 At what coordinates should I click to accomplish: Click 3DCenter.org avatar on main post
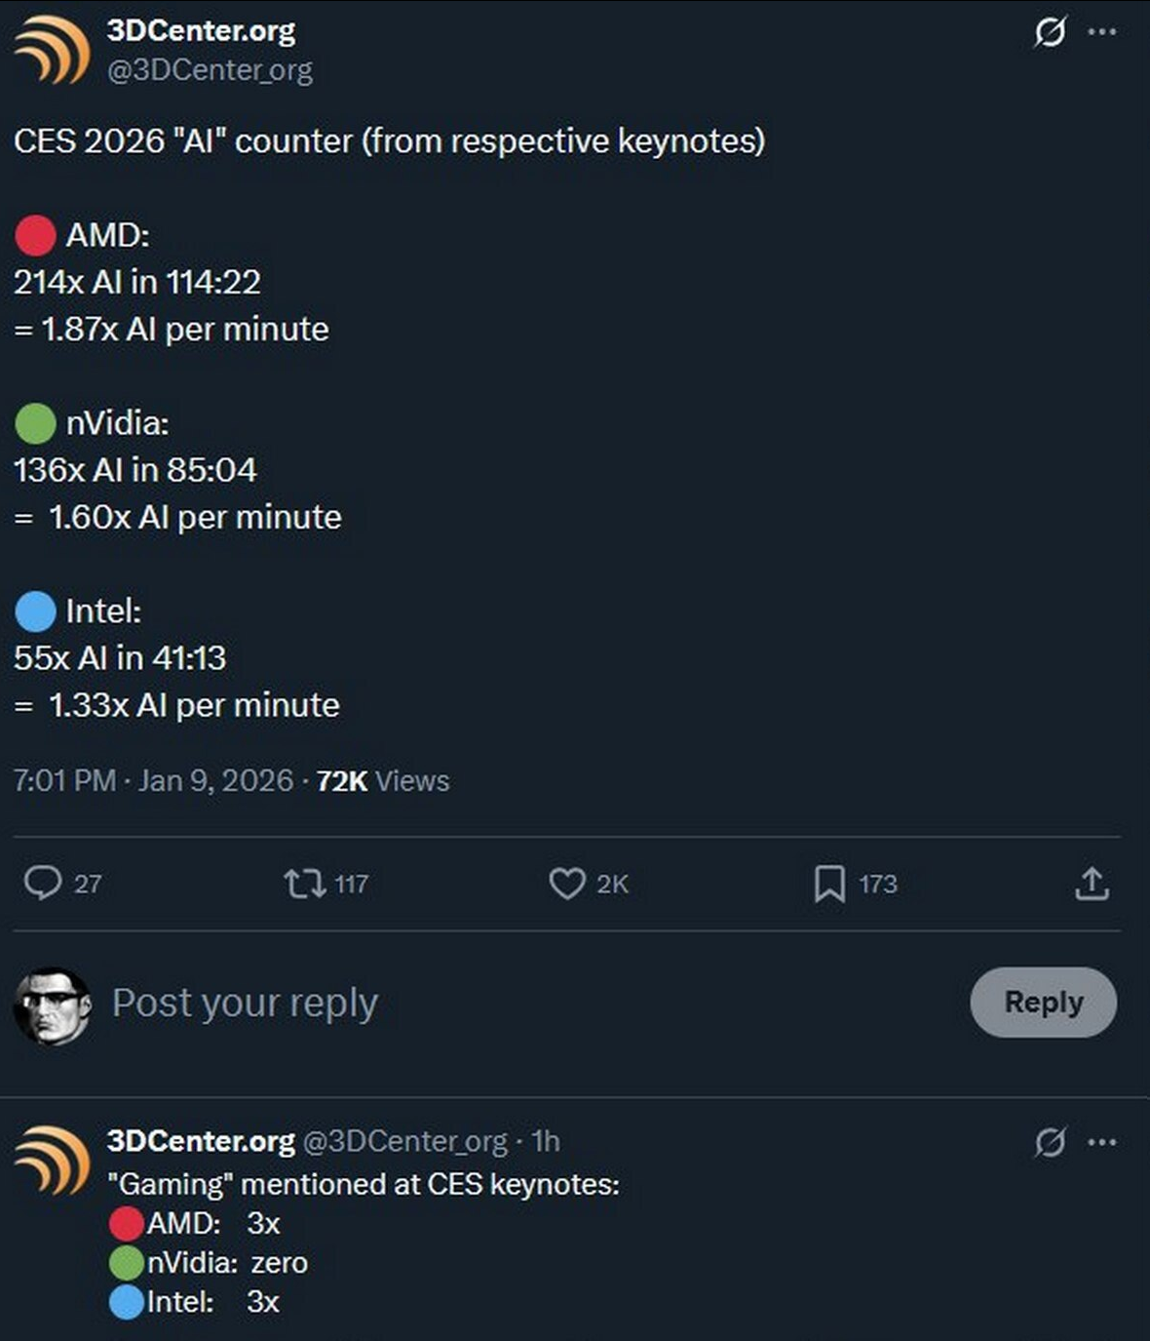point(52,51)
